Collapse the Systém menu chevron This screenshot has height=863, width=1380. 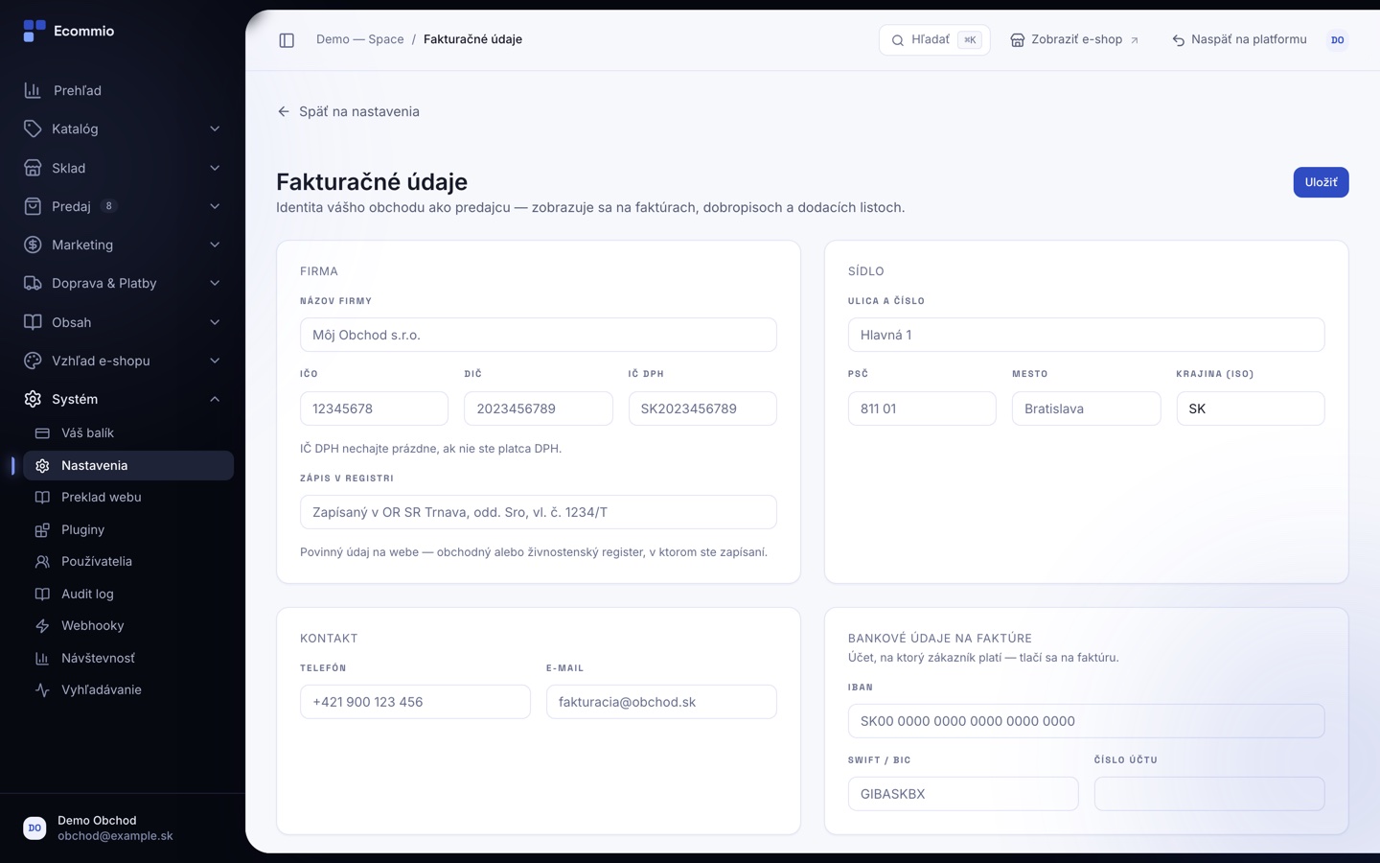(215, 399)
